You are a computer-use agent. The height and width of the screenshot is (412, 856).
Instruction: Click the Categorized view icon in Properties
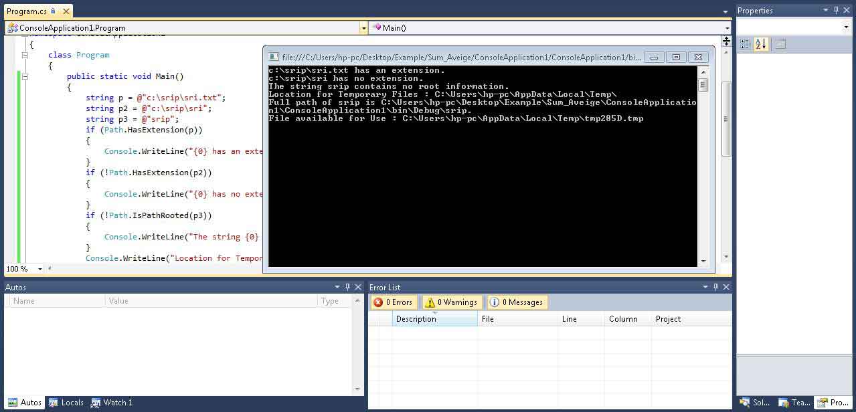745,44
